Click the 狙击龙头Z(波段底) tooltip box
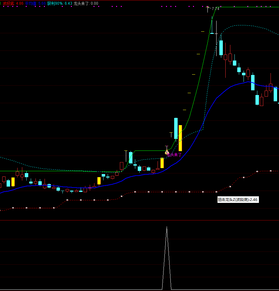Image resolution: width=279 pixels, height=291 pixels. 238,199
